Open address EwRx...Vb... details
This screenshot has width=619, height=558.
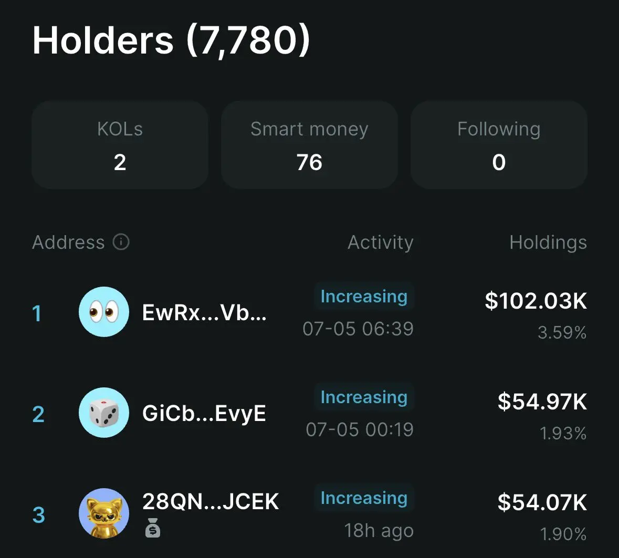(204, 312)
